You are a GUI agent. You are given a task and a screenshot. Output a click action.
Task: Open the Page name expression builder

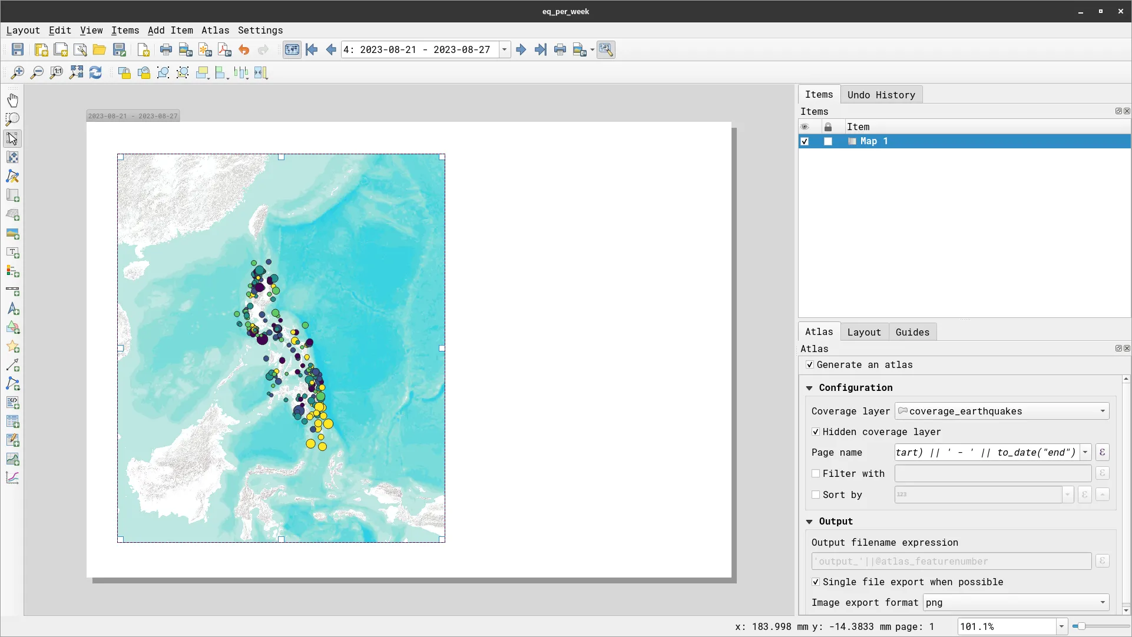(x=1102, y=452)
